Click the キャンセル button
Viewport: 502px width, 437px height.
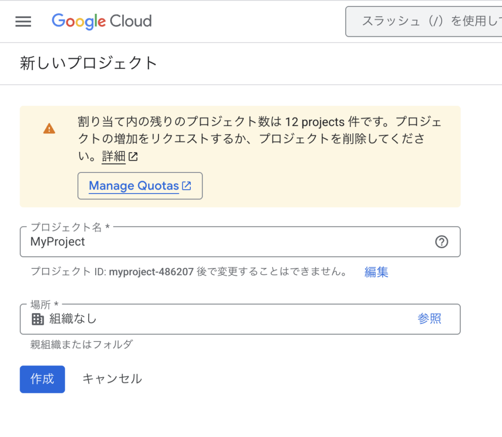pos(112,379)
